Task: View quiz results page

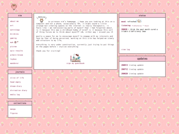Action: (17, 51)
